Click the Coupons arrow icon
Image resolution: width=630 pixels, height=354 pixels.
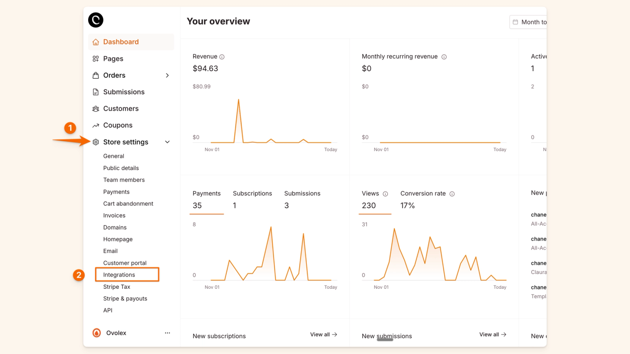tap(95, 125)
